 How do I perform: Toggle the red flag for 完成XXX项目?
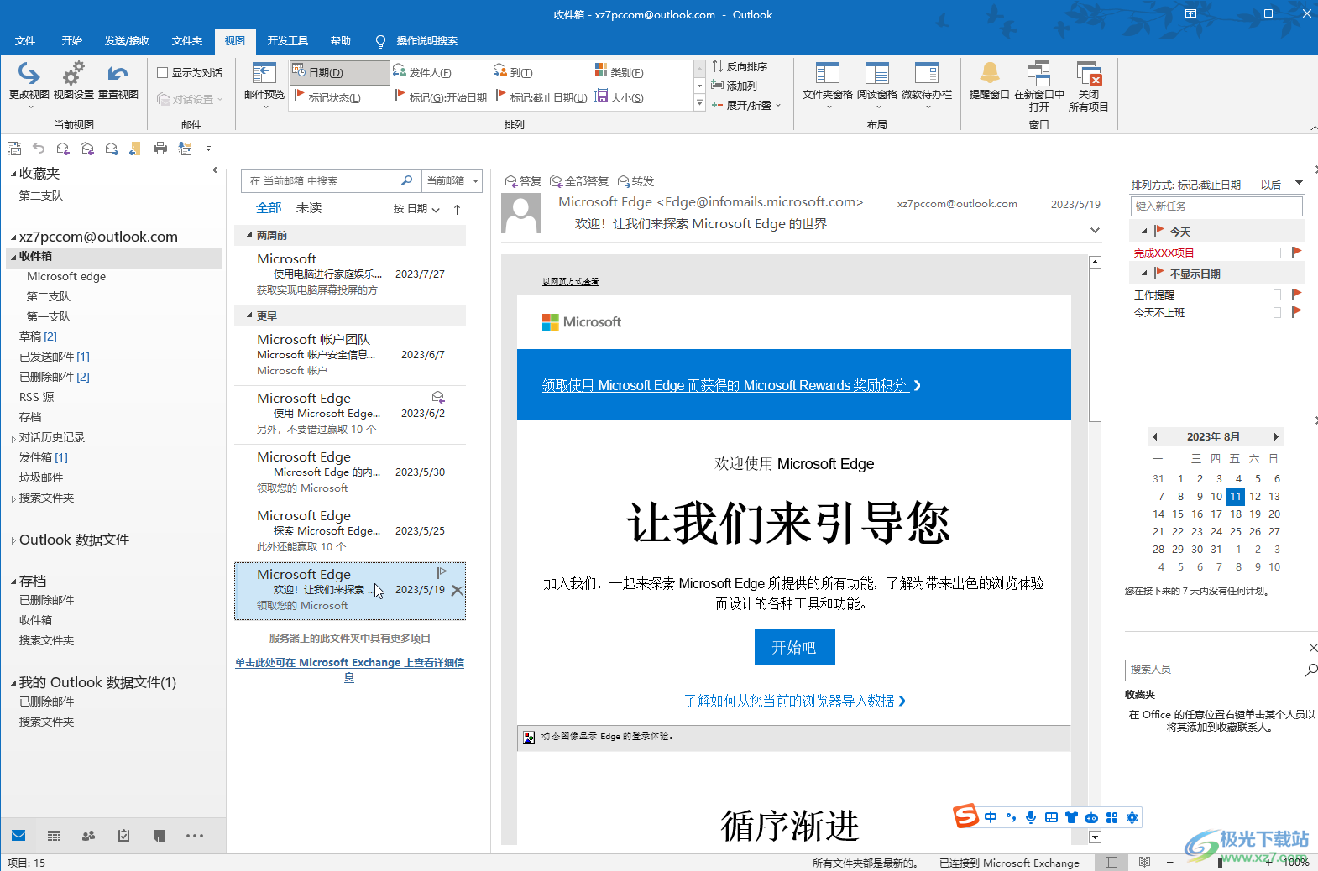click(1297, 252)
